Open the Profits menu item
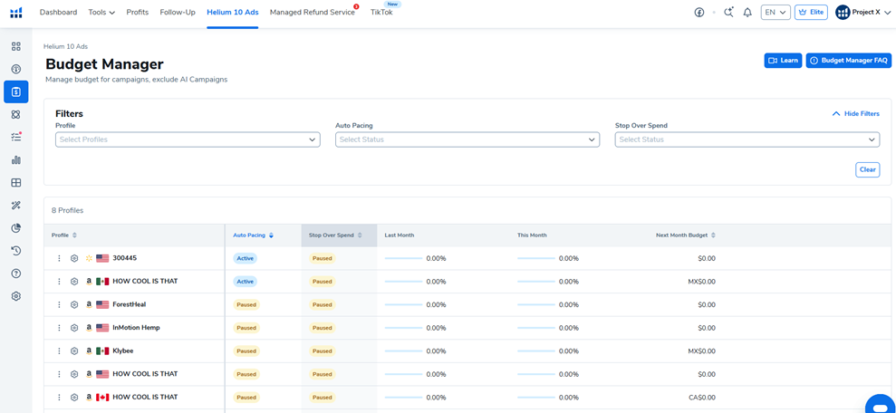896x413 pixels. [138, 13]
